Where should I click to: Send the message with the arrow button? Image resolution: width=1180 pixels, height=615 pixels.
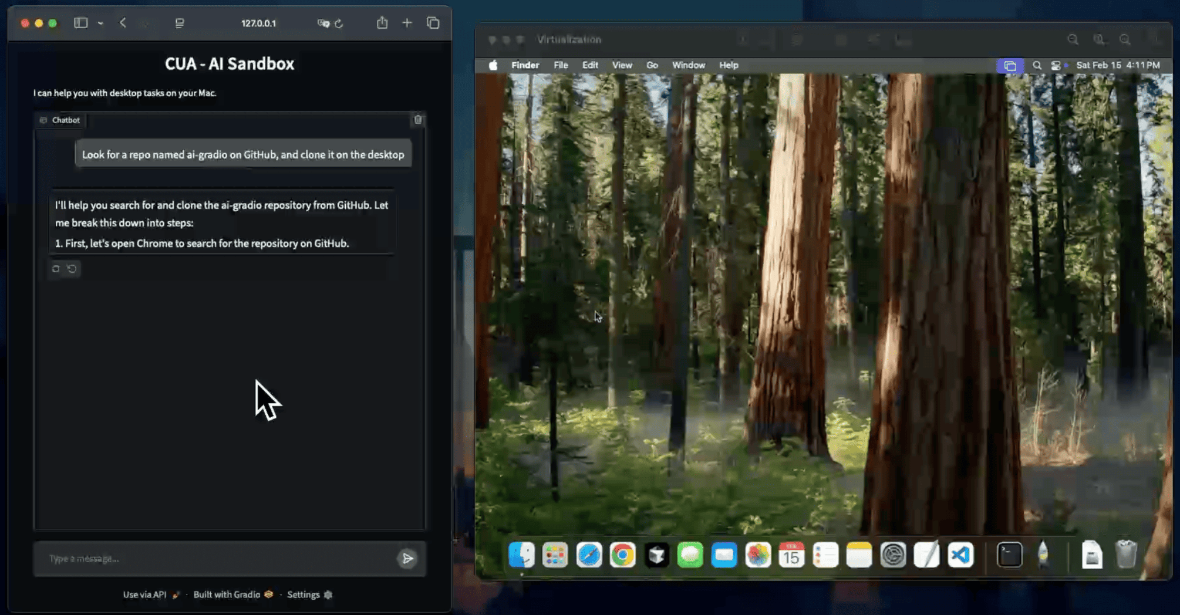pos(407,558)
